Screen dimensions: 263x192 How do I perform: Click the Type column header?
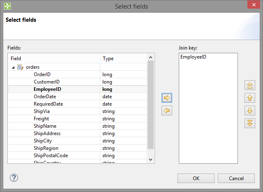(123, 59)
